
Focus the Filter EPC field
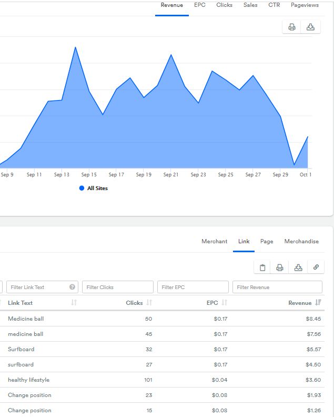193,287
